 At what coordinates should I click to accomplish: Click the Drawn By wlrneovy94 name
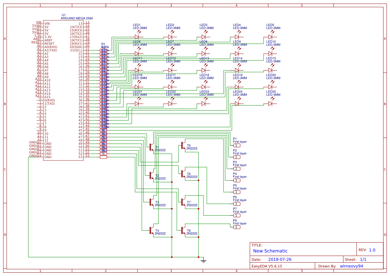(351, 266)
